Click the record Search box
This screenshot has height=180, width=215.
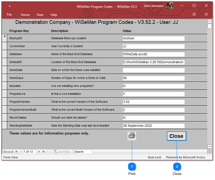point(83,152)
